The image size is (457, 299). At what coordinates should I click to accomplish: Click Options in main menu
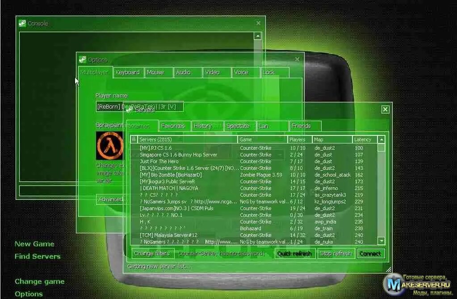click(x=29, y=294)
